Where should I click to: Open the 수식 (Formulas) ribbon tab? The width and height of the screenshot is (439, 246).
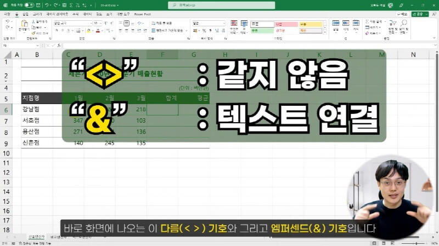(x=76, y=14)
